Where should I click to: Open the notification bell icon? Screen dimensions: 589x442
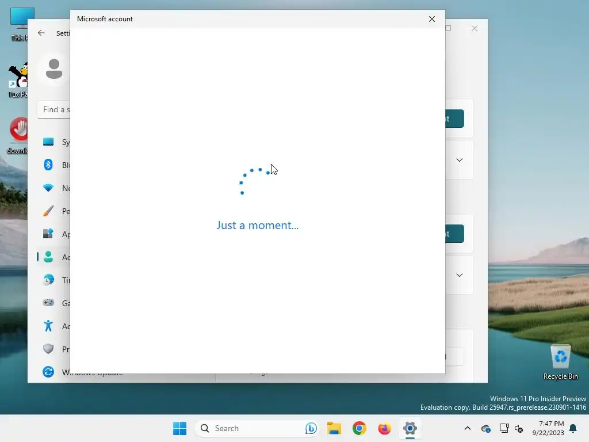pyautogui.click(x=573, y=428)
